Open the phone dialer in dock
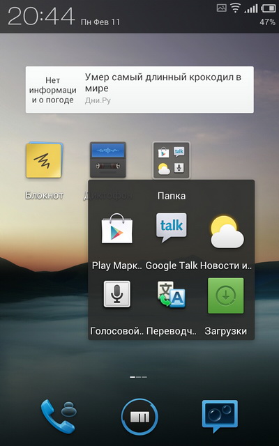Image resolution: width=279 pixels, height=446 pixels. (58, 417)
